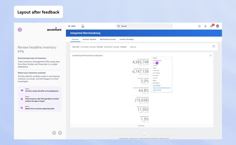Switch to the Summary tab
This screenshot has width=236, height=145.
[75, 39]
